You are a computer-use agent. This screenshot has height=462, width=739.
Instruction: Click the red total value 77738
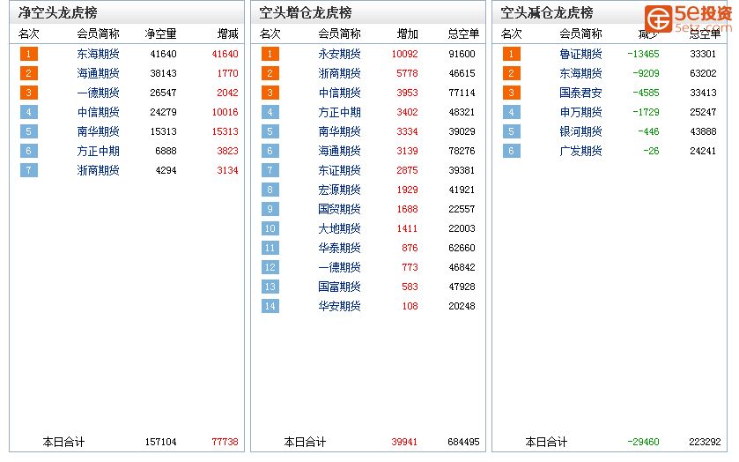(225, 443)
